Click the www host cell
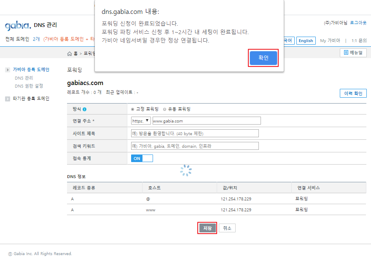371x261 pixels. pyautogui.click(x=151, y=210)
